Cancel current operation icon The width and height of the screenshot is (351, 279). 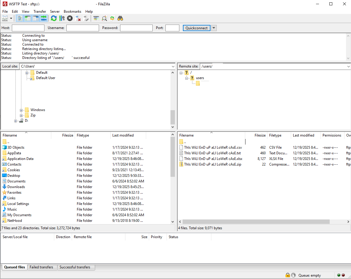(x=70, y=18)
